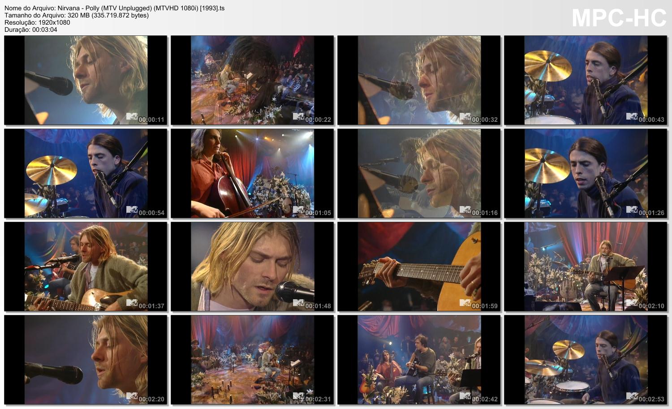Select the thumbnail at 00:00:11
Screen dimensions: 672x409
[x=86, y=80]
